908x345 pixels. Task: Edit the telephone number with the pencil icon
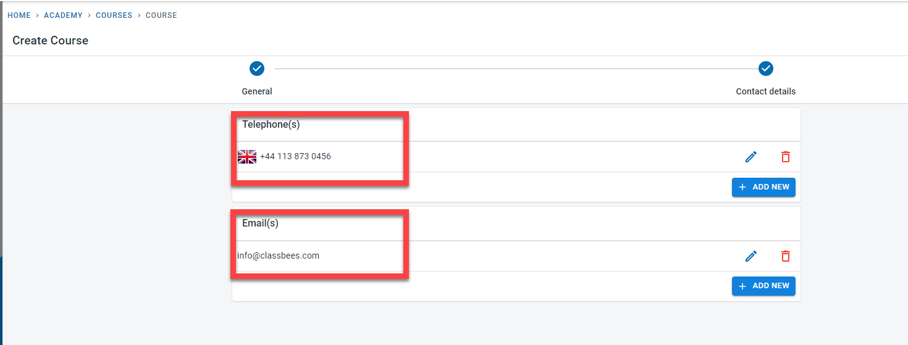click(x=751, y=157)
